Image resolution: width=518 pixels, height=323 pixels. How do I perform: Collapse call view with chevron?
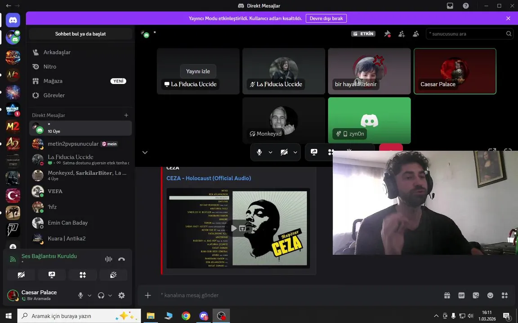click(145, 152)
